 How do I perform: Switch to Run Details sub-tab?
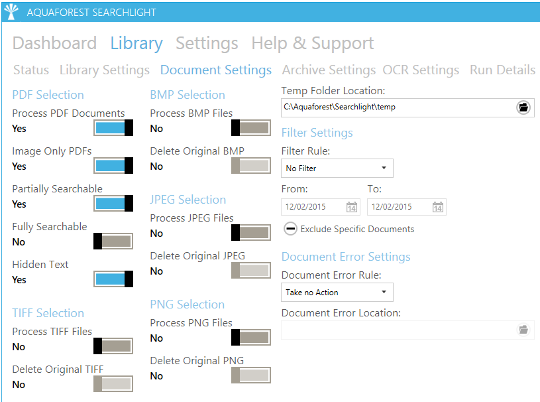(x=502, y=70)
